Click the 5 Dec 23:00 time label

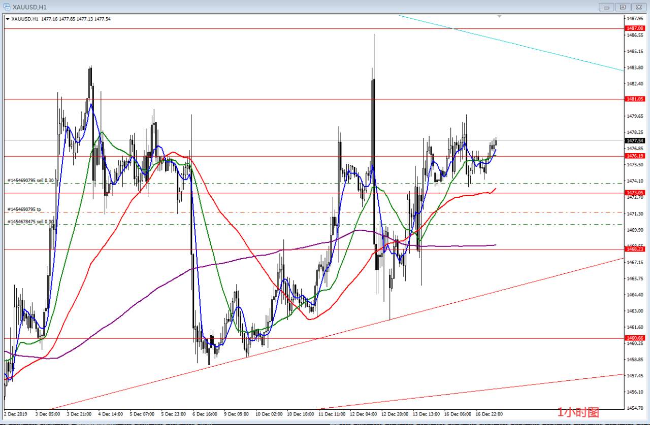[173, 414]
